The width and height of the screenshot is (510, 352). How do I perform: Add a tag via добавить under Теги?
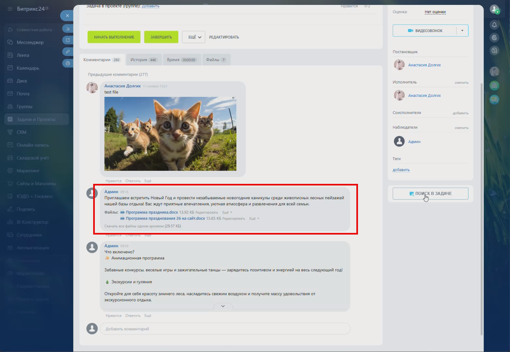click(401, 170)
